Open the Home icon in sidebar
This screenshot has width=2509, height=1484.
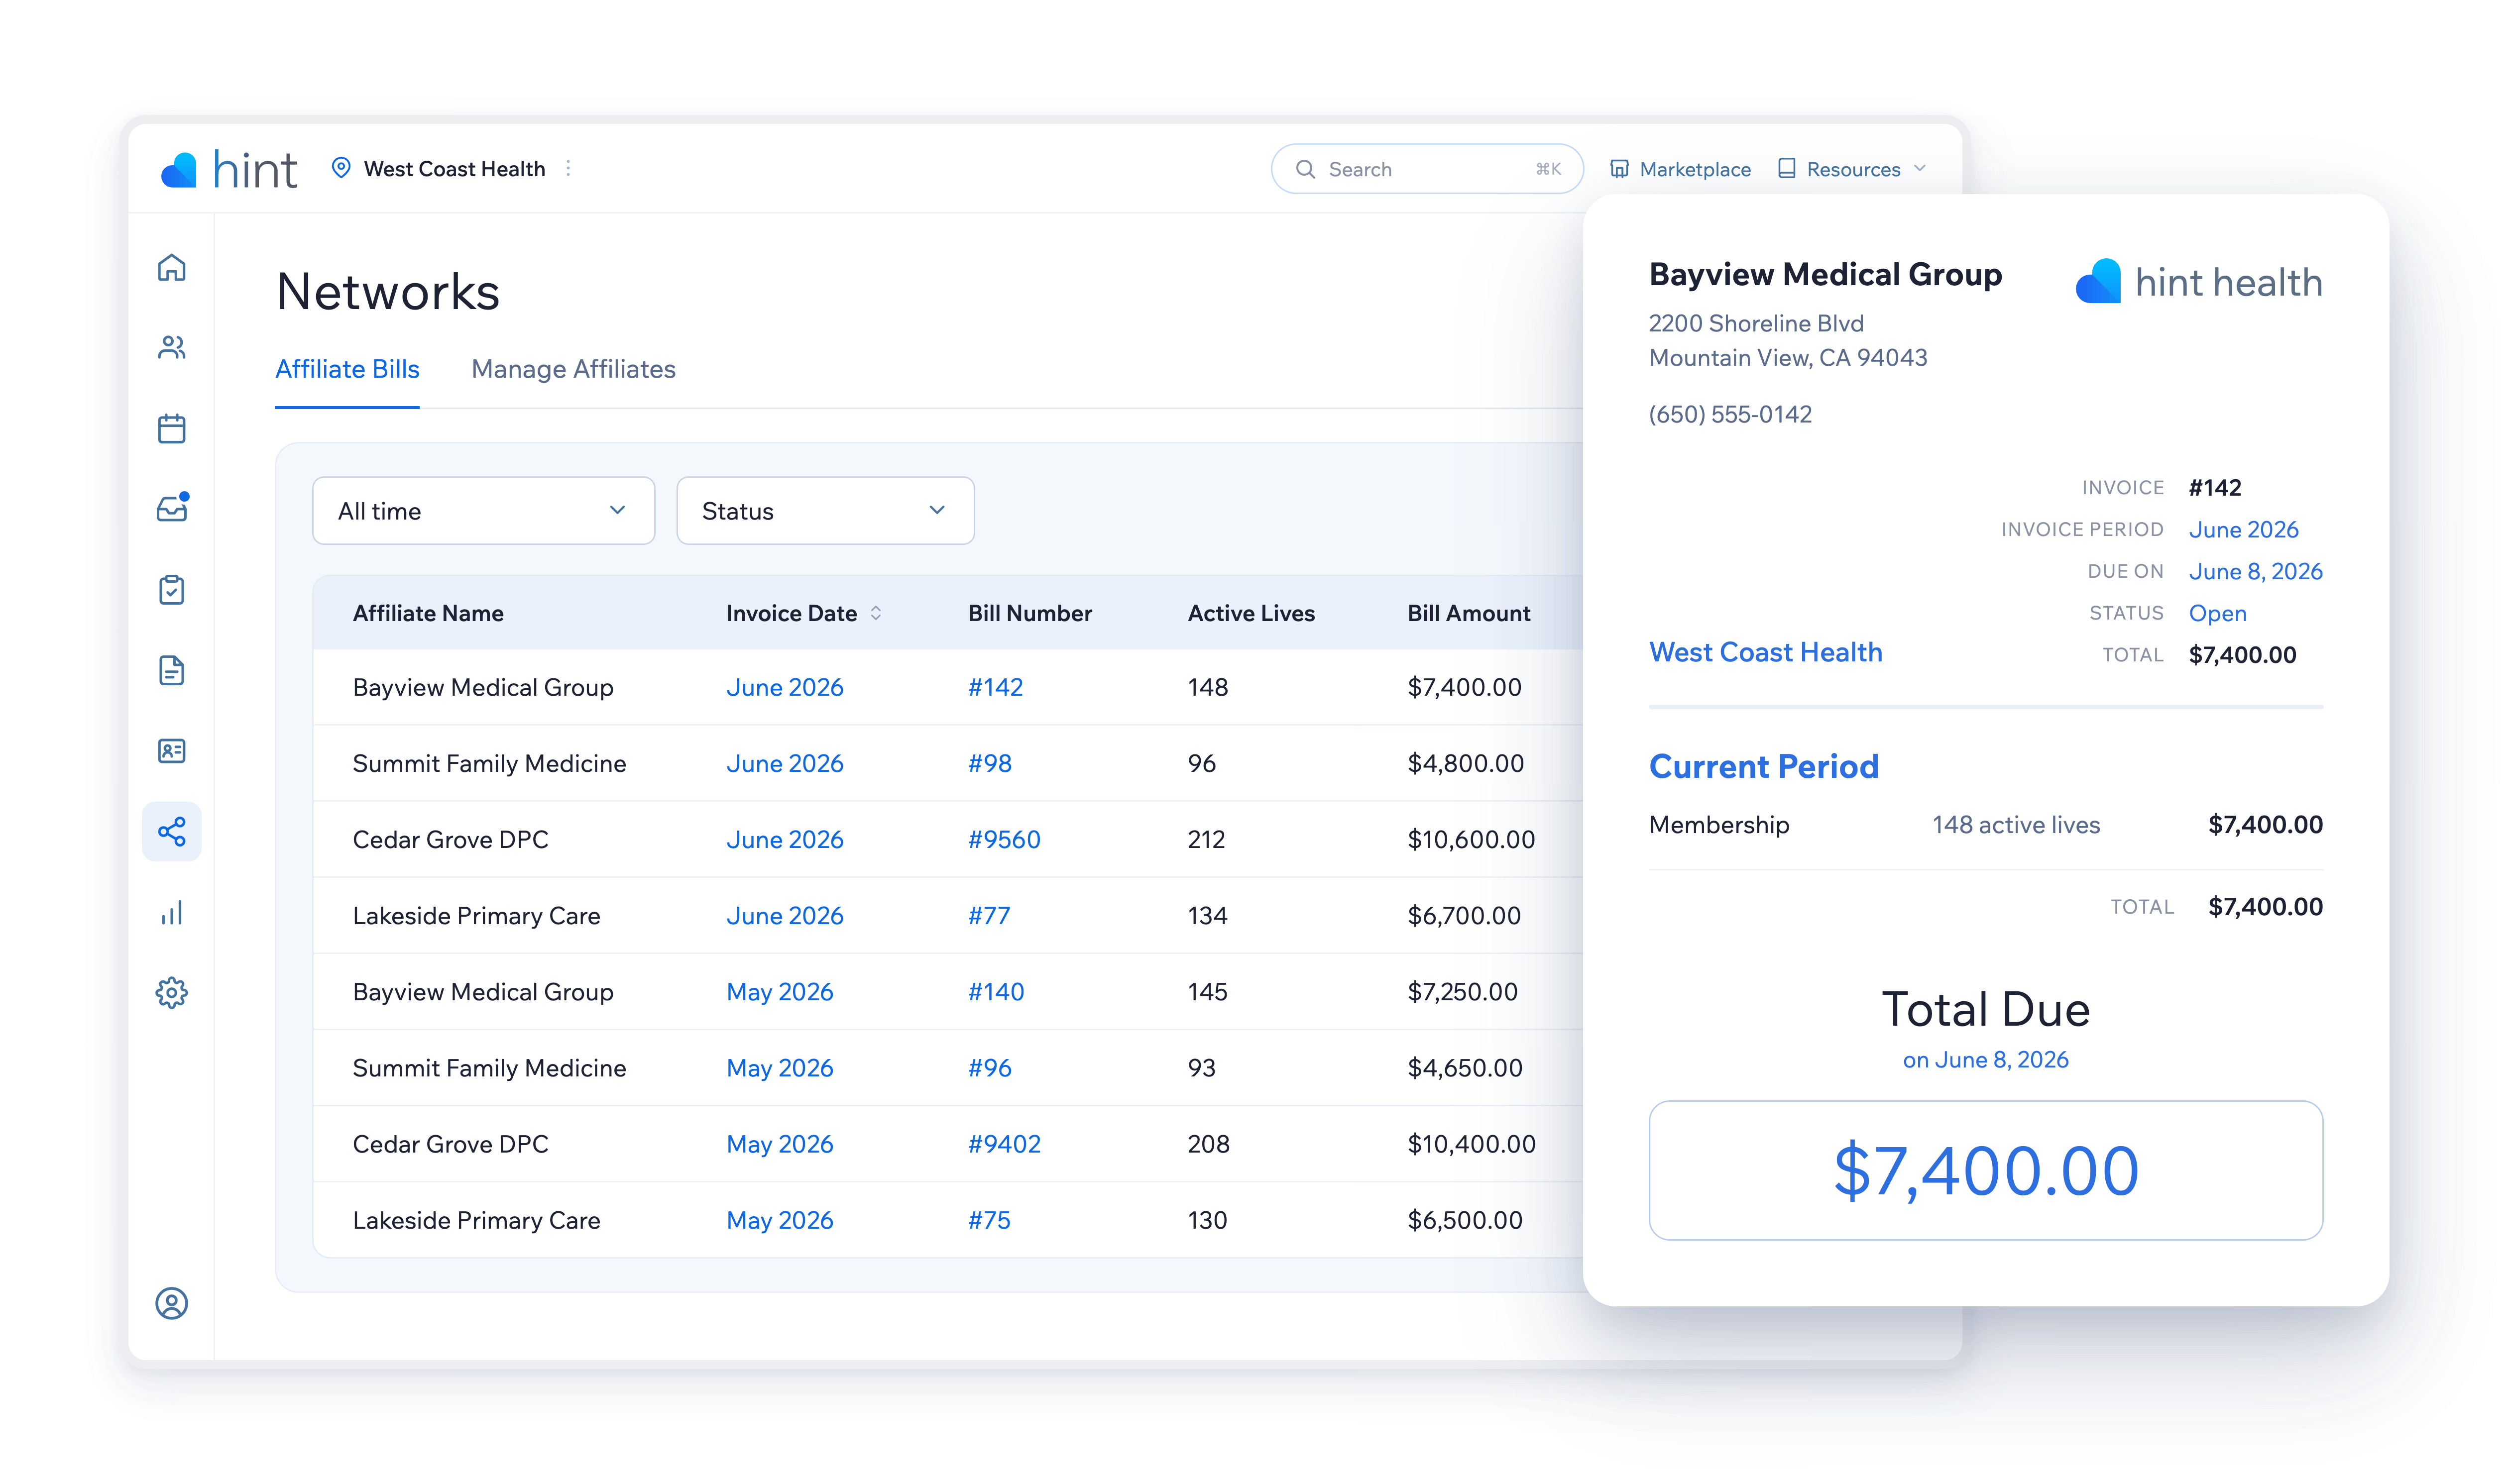[172, 268]
